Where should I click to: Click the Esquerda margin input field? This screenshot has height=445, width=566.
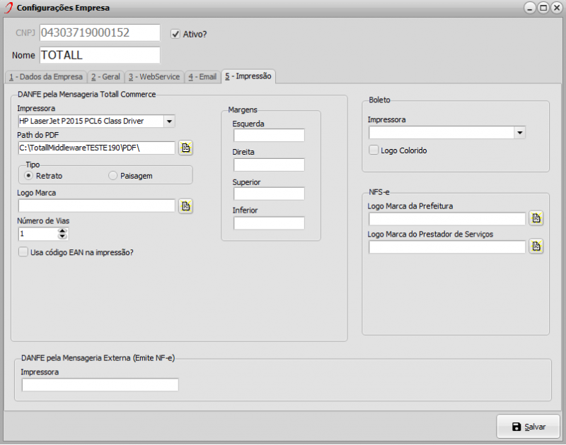(269, 136)
